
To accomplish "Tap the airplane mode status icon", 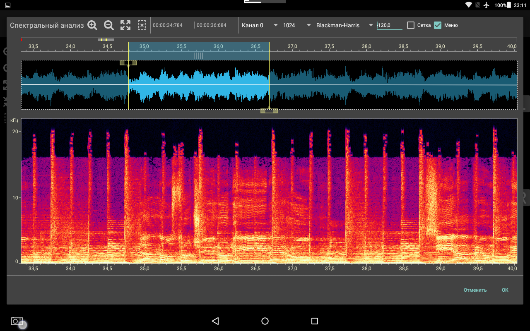I will click(x=486, y=5).
